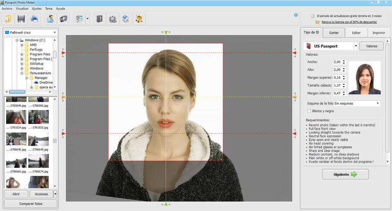Select the right red top-of-head line marker
The width and height of the screenshot is (392, 211).
click(294, 53)
